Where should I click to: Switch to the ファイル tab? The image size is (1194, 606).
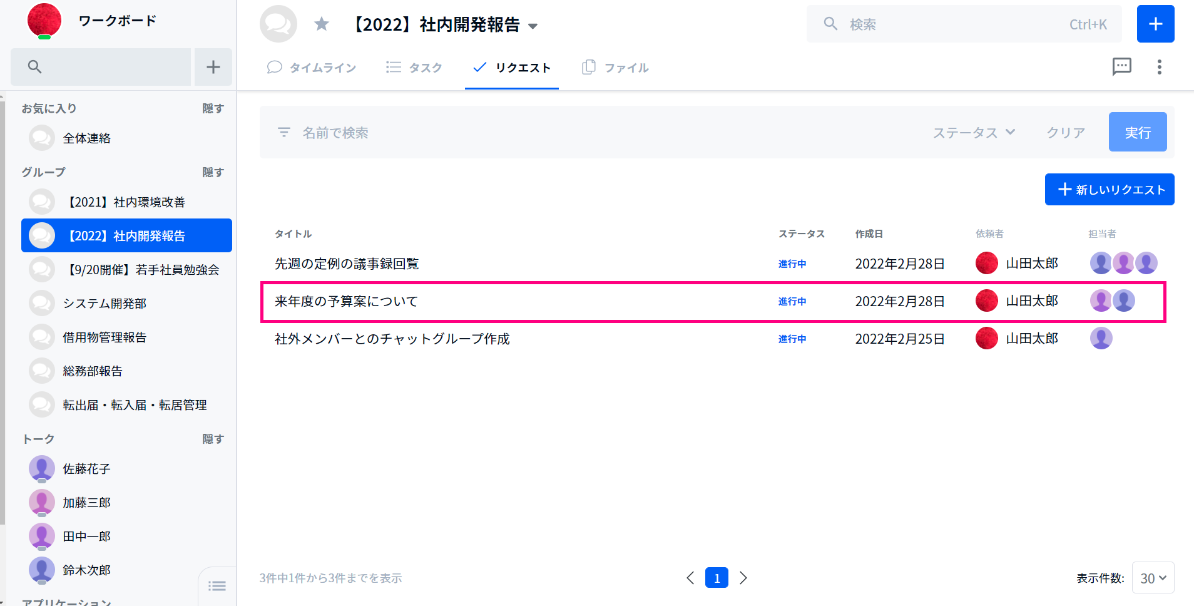(x=615, y=67)
